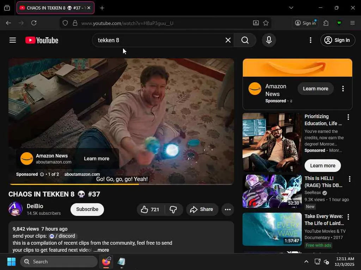361x270 pixels.
Task: Open the aboutamazon.com link beside Sponsored
Action: 82,174
